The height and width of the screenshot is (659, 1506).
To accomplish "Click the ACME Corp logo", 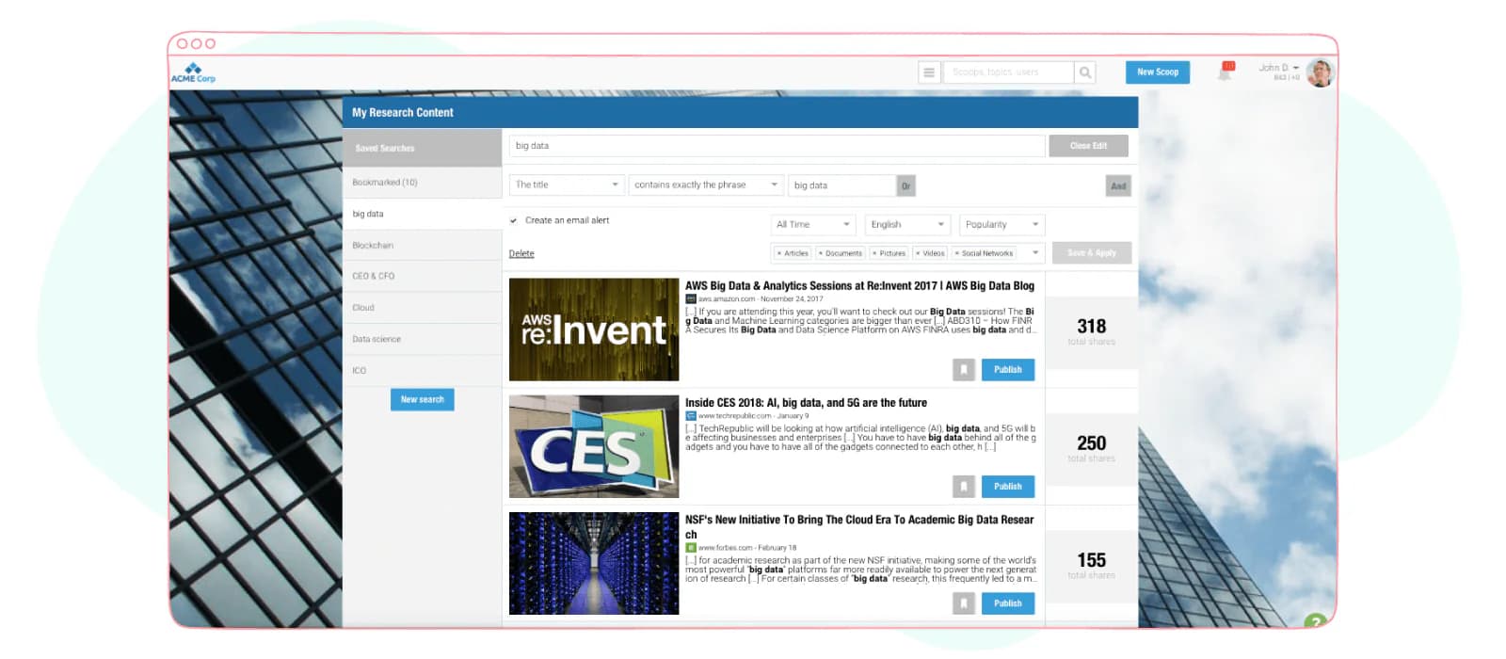I will coord(193,72).
